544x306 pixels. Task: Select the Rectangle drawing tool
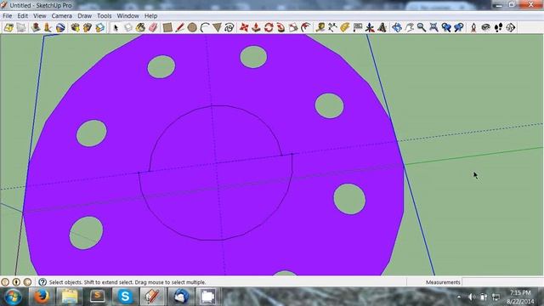[167, 27]
